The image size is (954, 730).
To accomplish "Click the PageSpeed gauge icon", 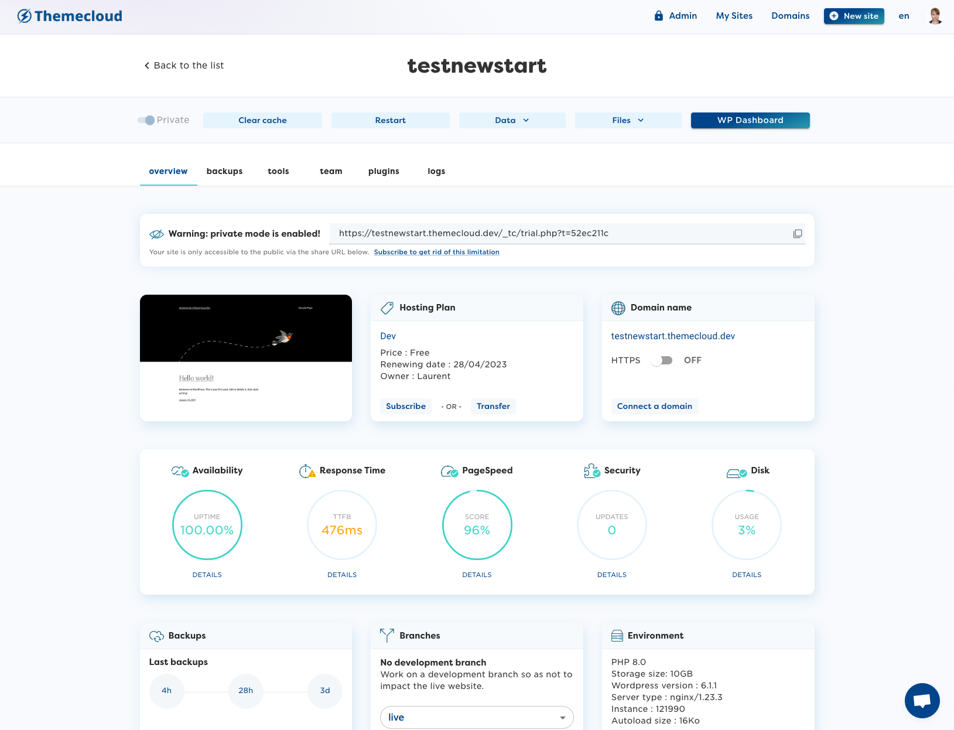I will [449, 471].
